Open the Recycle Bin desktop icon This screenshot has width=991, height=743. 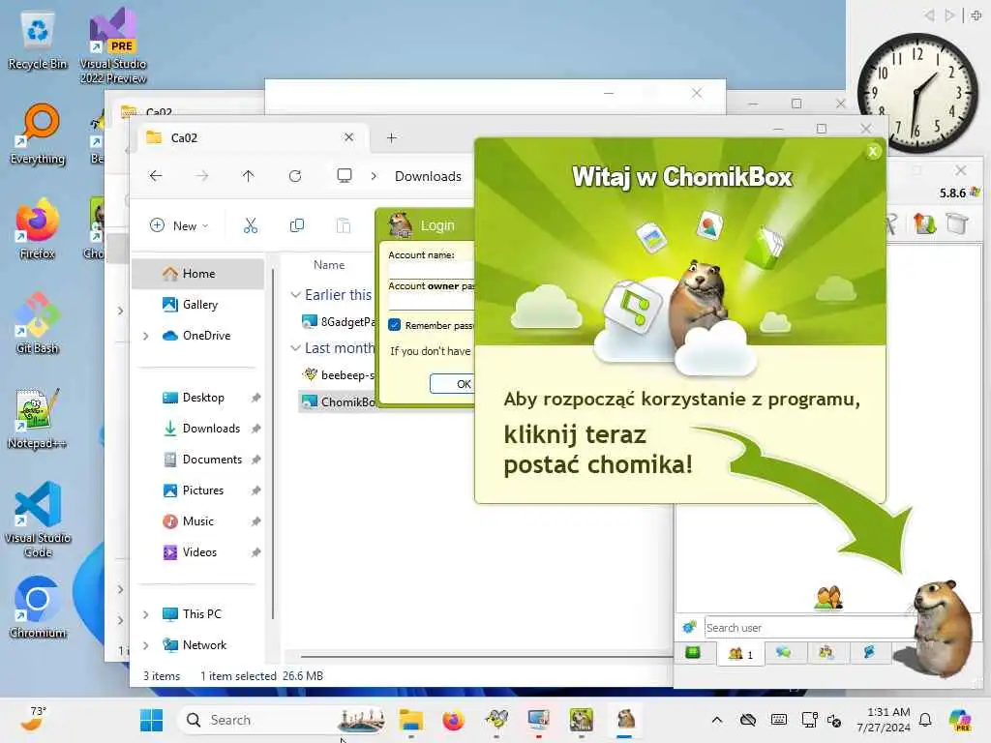point(38,40)
